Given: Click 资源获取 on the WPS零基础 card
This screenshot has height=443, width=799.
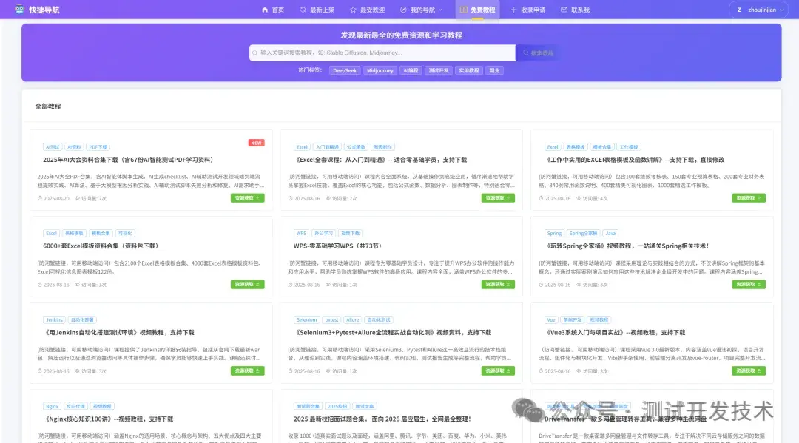Looking at the screenshot, I should click(x=497, y=284).
